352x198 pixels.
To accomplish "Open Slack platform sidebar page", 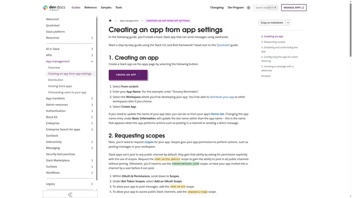I will (x=55, y=32).
